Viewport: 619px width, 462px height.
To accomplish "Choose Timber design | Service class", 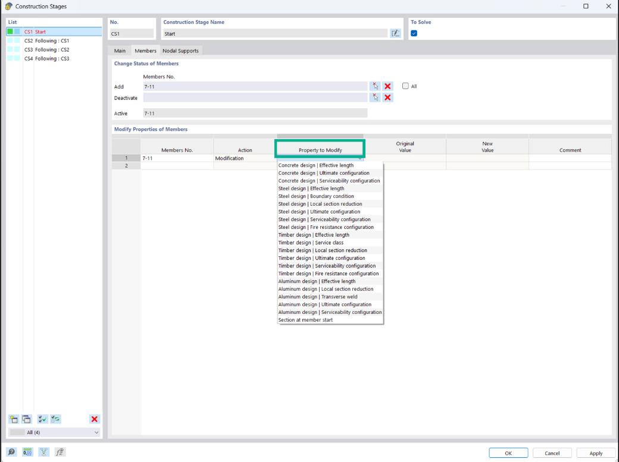I will [x=330, y=243].
